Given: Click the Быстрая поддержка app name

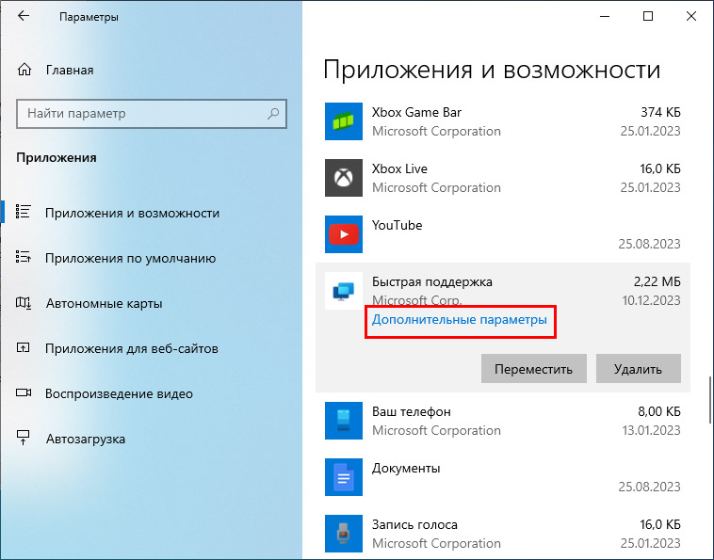Looking at the screenshot, I should tap(432, 282).
